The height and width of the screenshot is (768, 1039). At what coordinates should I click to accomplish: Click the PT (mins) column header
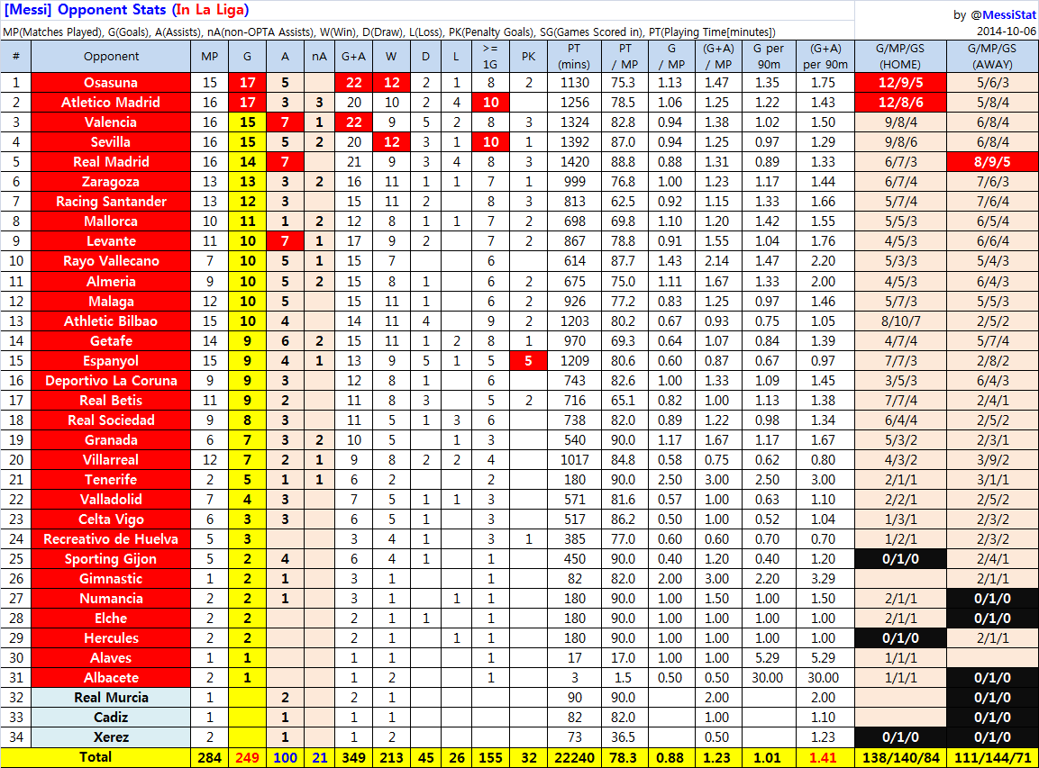coord(574,57)
